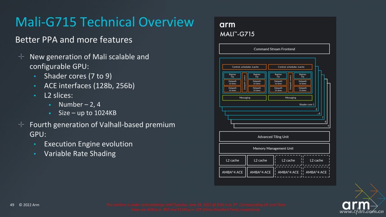Click the cross bullet beside "New generation of Mali"
Screen dimensions: 386x217
point(21,57)
